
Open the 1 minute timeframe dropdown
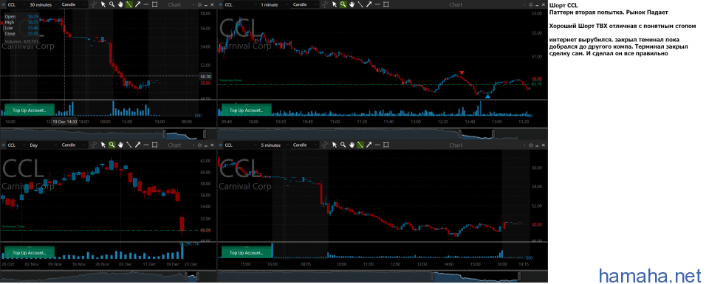(x=275, y=4)
